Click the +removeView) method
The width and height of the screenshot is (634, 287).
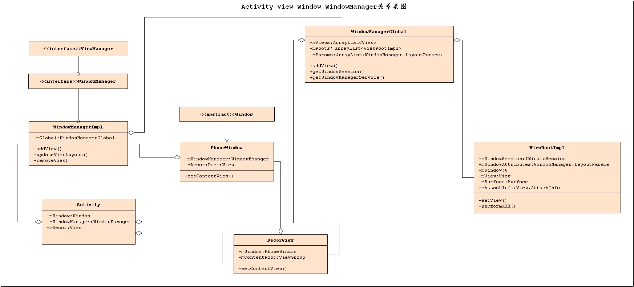pos(51,160)
